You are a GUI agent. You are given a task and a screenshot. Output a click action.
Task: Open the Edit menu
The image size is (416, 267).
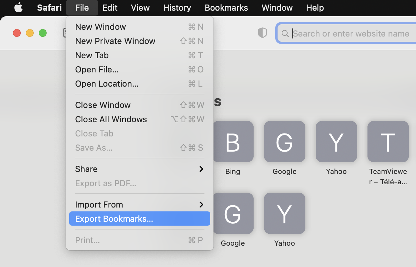[x=110, y=7]
